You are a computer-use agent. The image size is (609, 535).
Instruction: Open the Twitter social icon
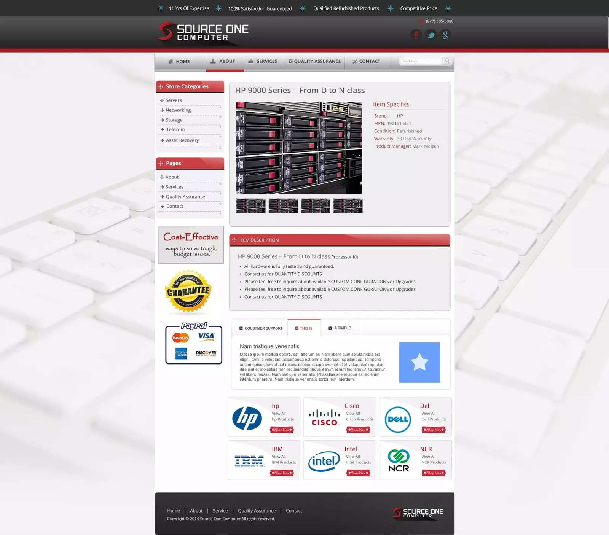coord(431,35)
